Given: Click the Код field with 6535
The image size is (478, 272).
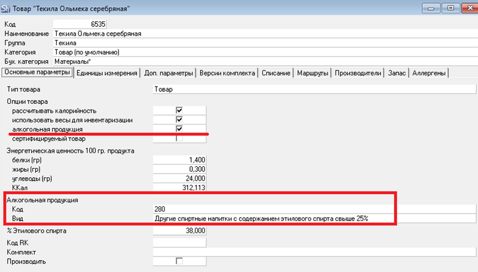Looking at the screenshot, I should [80, 24].
